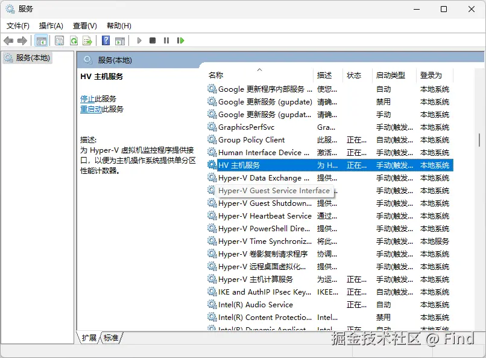The width and height of the screenshot is (486, 358).
Task: Click the Back arrow toolbar icon
Action: tap(8, 40)
